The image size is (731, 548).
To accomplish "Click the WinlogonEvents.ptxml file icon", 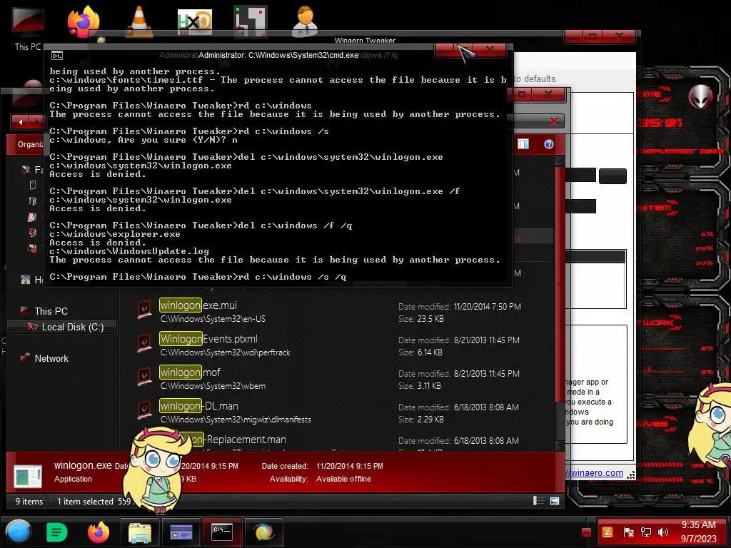I will click(144, 343).
